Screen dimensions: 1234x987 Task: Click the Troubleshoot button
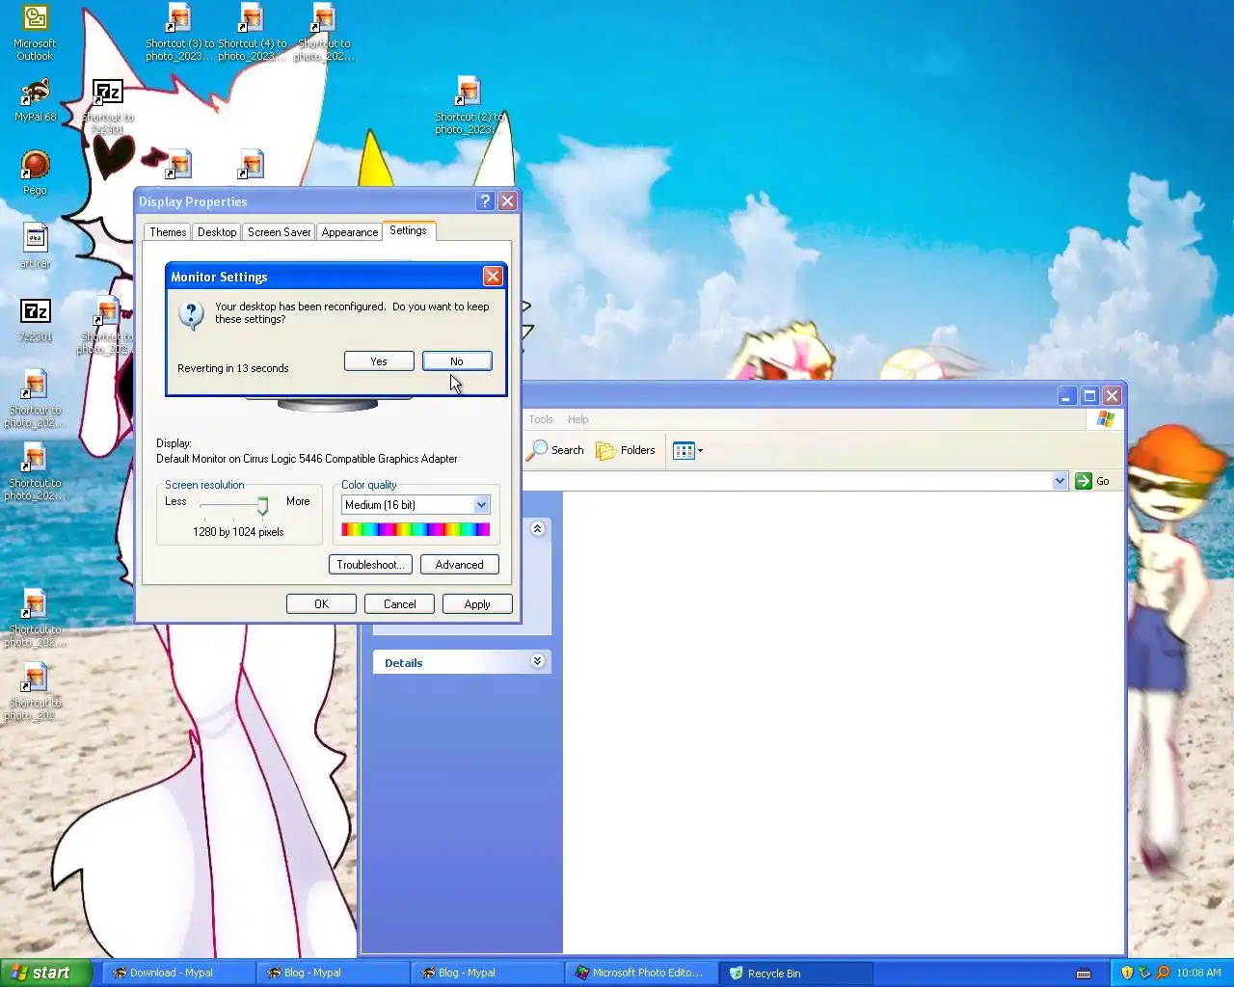click(x=370, y=565)
